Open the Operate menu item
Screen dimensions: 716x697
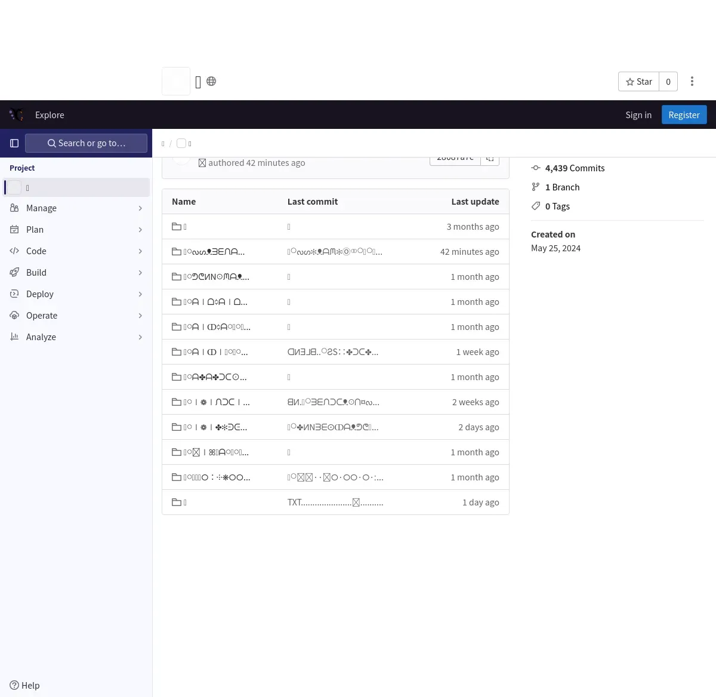tap(76, 316)
